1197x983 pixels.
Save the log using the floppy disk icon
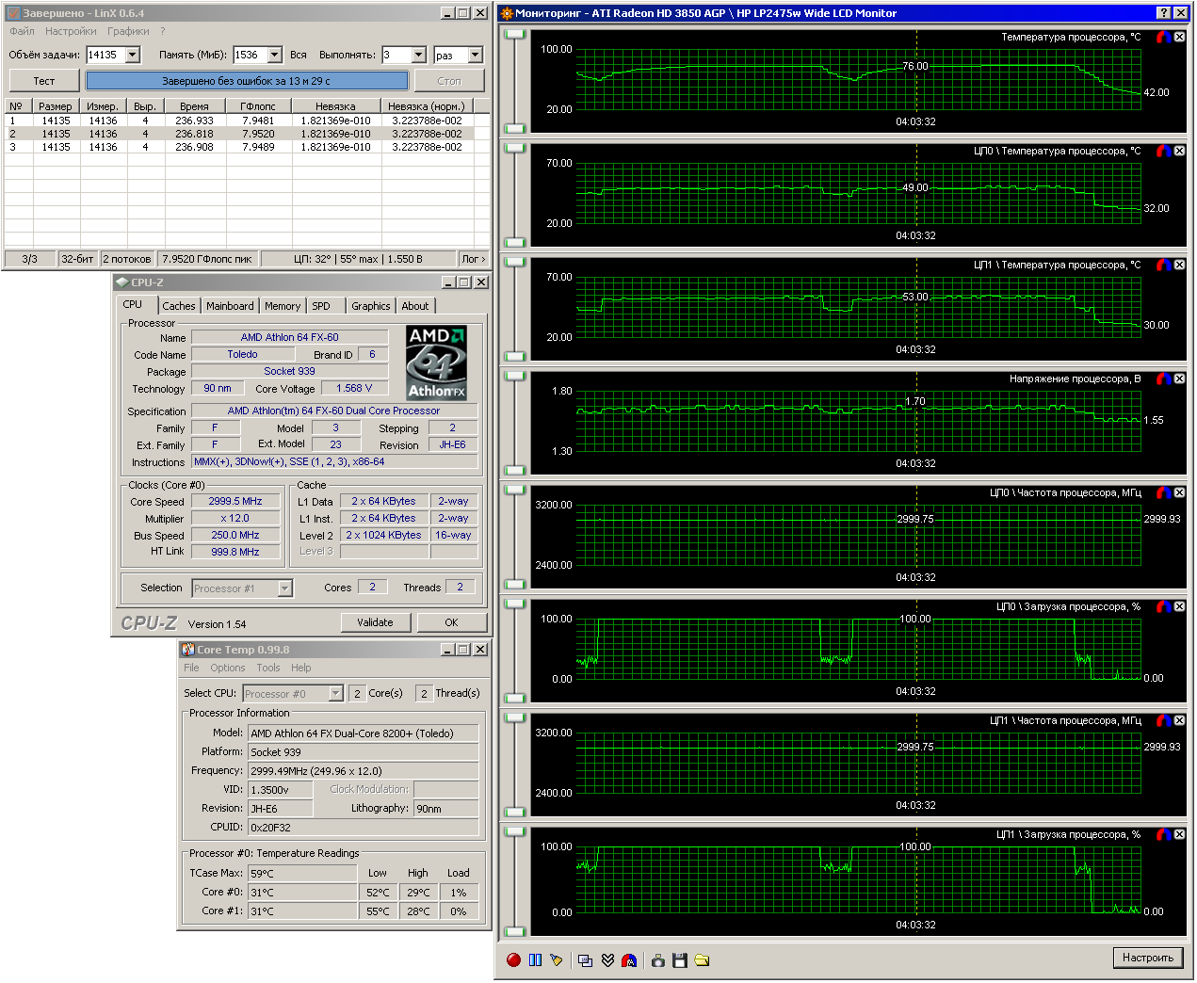[x=679, y=960]
